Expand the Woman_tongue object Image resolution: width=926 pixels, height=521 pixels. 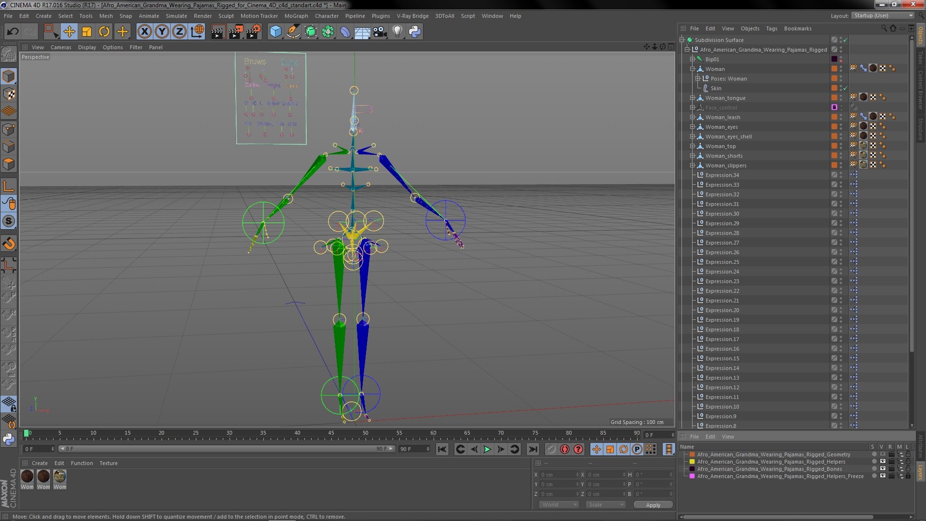click(693, 98)
